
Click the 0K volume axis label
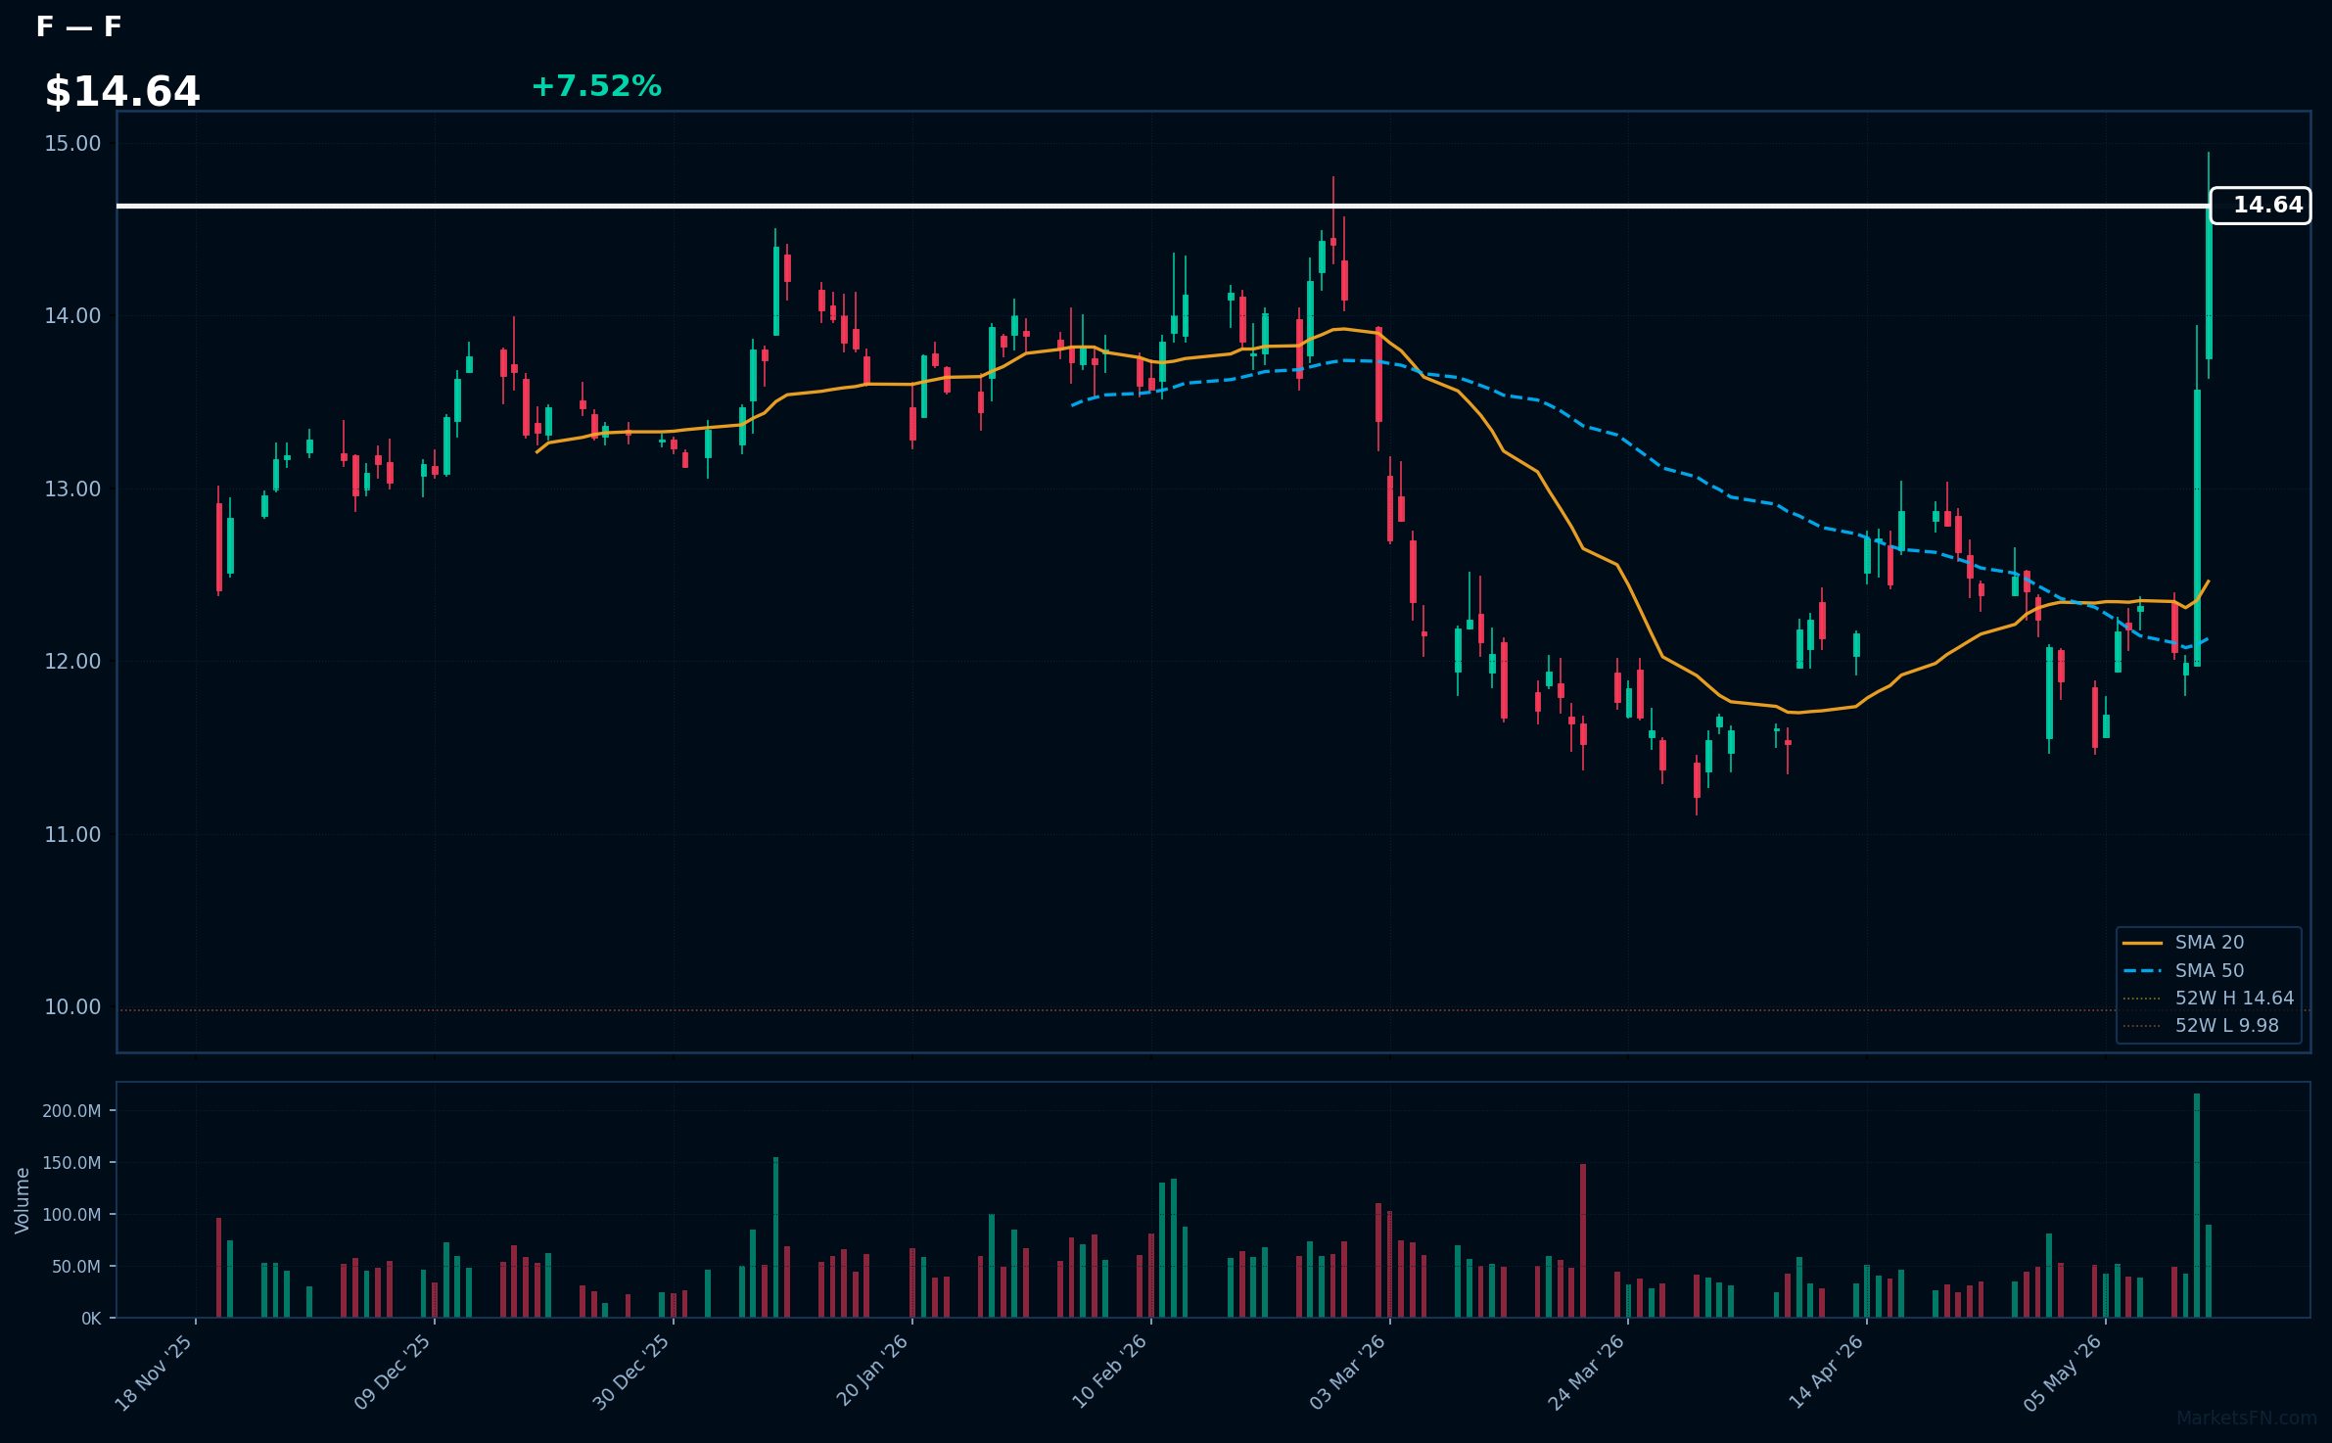point(91,1319)
